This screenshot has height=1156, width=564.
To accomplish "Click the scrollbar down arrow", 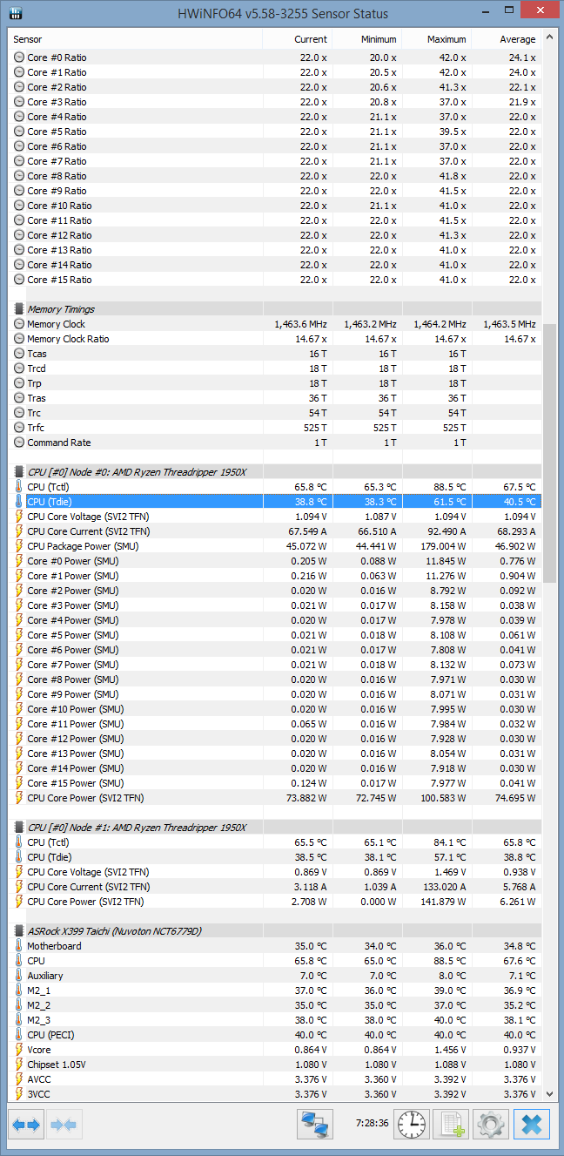I will point(549,1094).
